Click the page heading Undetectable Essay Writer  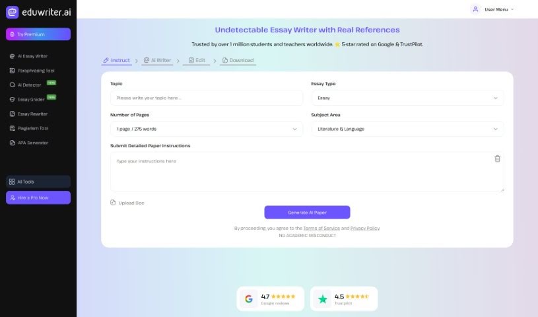click(307, 30)
